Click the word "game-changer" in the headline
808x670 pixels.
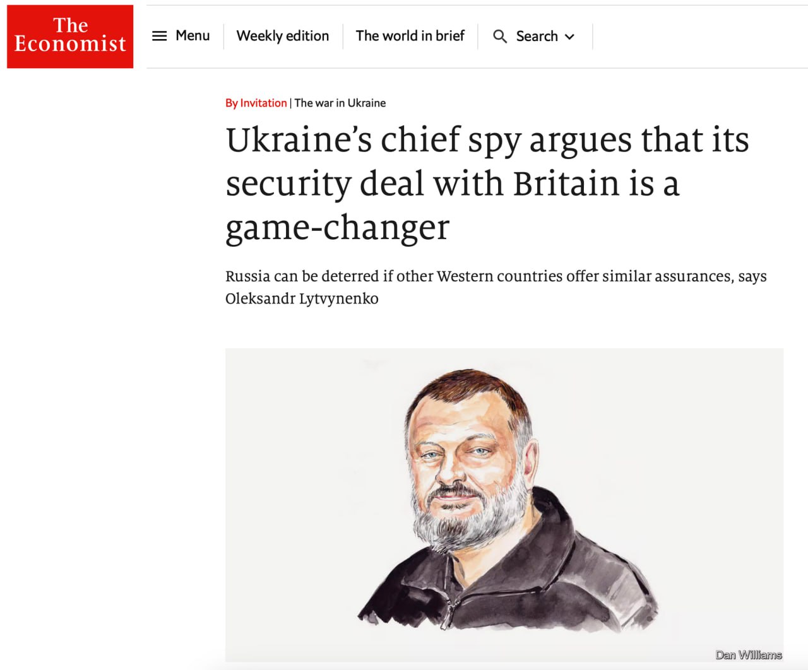[x=338, y=228]
